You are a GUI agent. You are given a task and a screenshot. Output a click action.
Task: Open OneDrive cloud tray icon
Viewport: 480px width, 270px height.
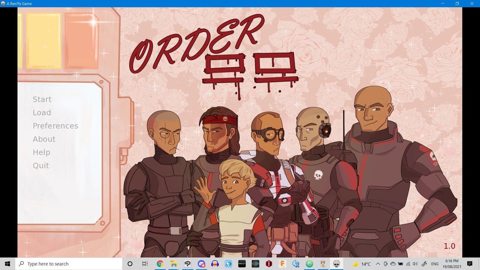pyautogui.click(x=393, y=264)
